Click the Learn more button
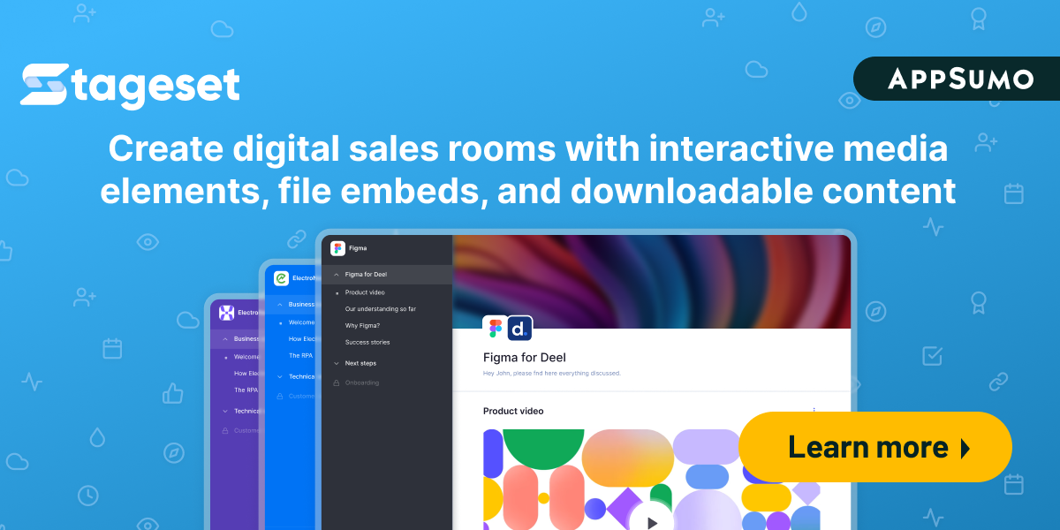The image size is (1060, 530). (x=874, y=447)
